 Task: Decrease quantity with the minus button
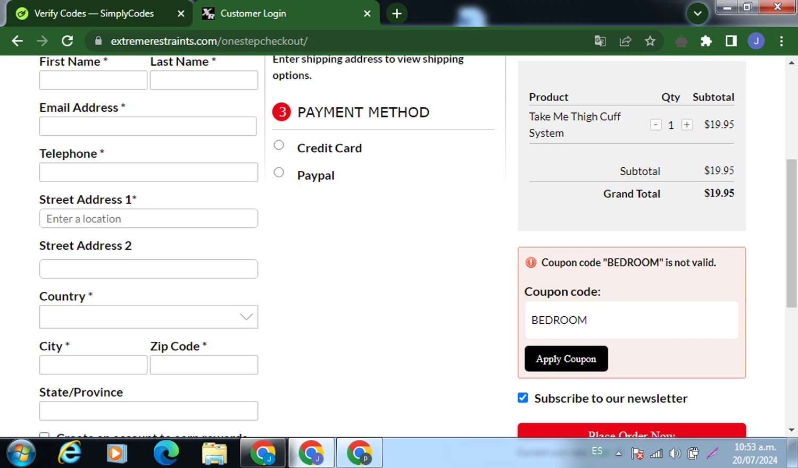[x=655, y=125]
